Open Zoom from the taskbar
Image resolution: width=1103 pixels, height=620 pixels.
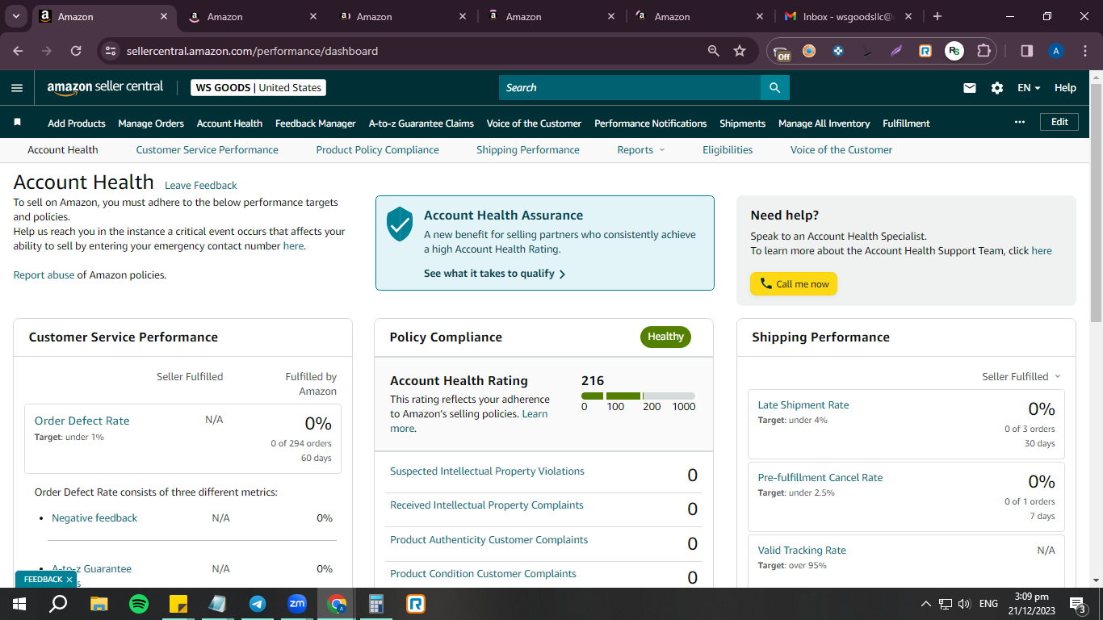(297, 604)
